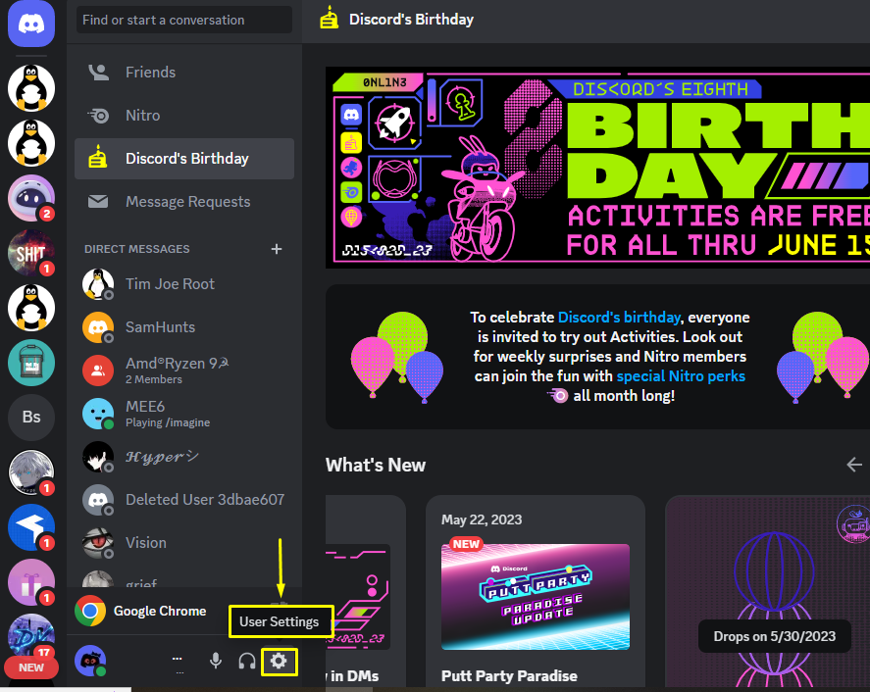The width and height of the screenshot is (870, 692).
Task: Open the purple robot server with 2 notifications
Action: pyautogui.click(x=31, y=198)
